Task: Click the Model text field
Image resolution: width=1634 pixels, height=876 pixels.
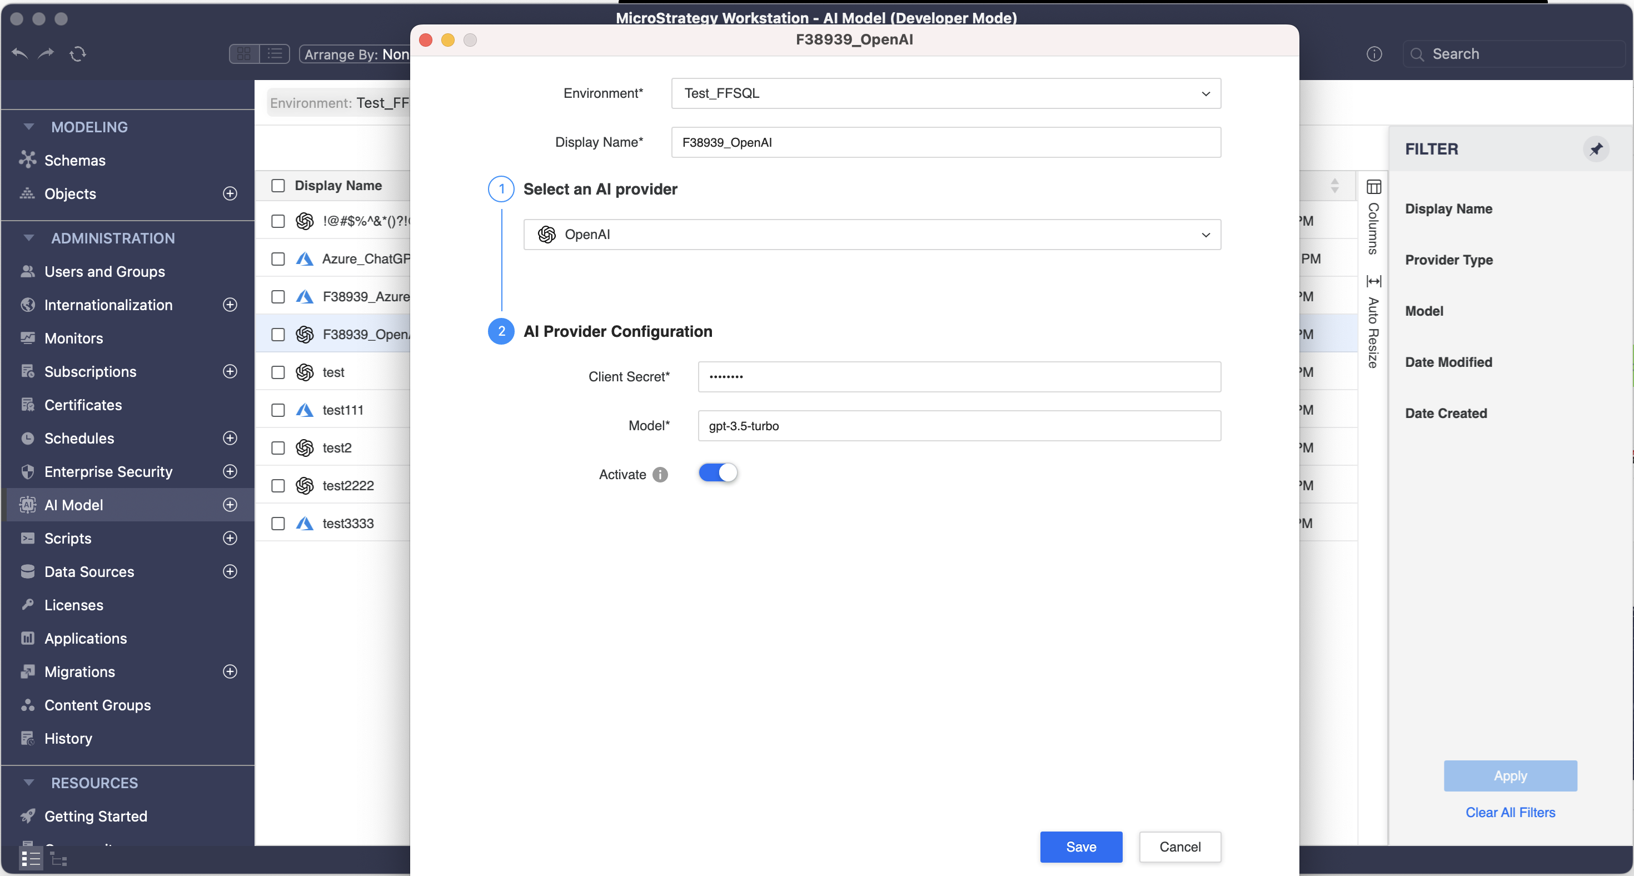Action: [x=959, y=426]
